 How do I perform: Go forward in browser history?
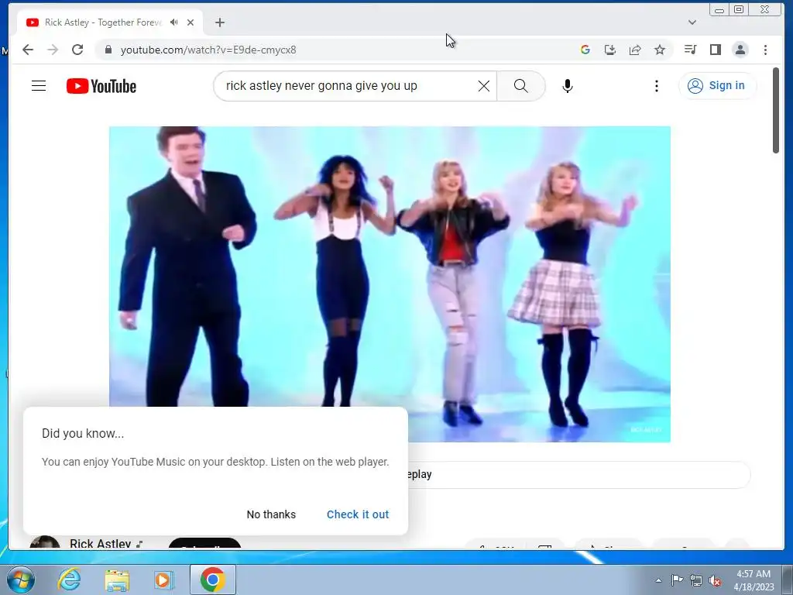pos(53,50)
